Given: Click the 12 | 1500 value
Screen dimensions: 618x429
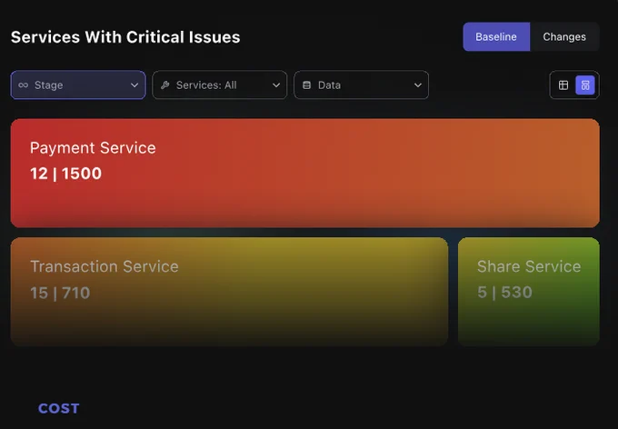Looking at the screenshot, I should coord(65,174).
